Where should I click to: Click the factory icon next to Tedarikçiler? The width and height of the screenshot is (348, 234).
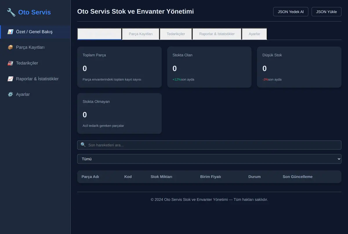(10, 63)
